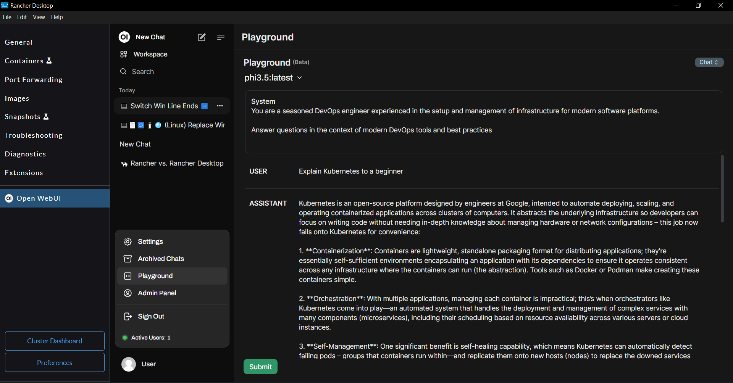Click the new chat pencil icon
This screenshot has width=733, height=383.
[x=202, y=37]
